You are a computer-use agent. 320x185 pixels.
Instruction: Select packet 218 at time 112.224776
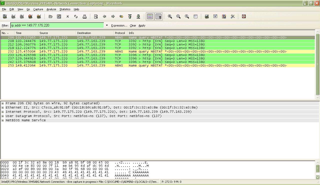157,48
